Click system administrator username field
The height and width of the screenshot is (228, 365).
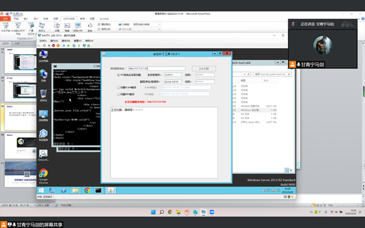(173, 75)
